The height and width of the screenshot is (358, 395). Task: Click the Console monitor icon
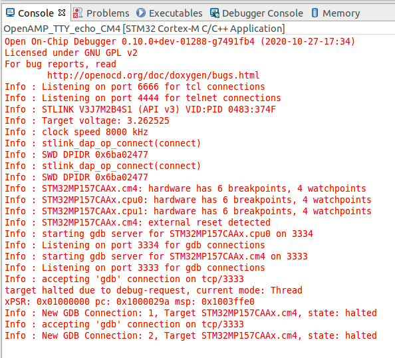[10, 13]
